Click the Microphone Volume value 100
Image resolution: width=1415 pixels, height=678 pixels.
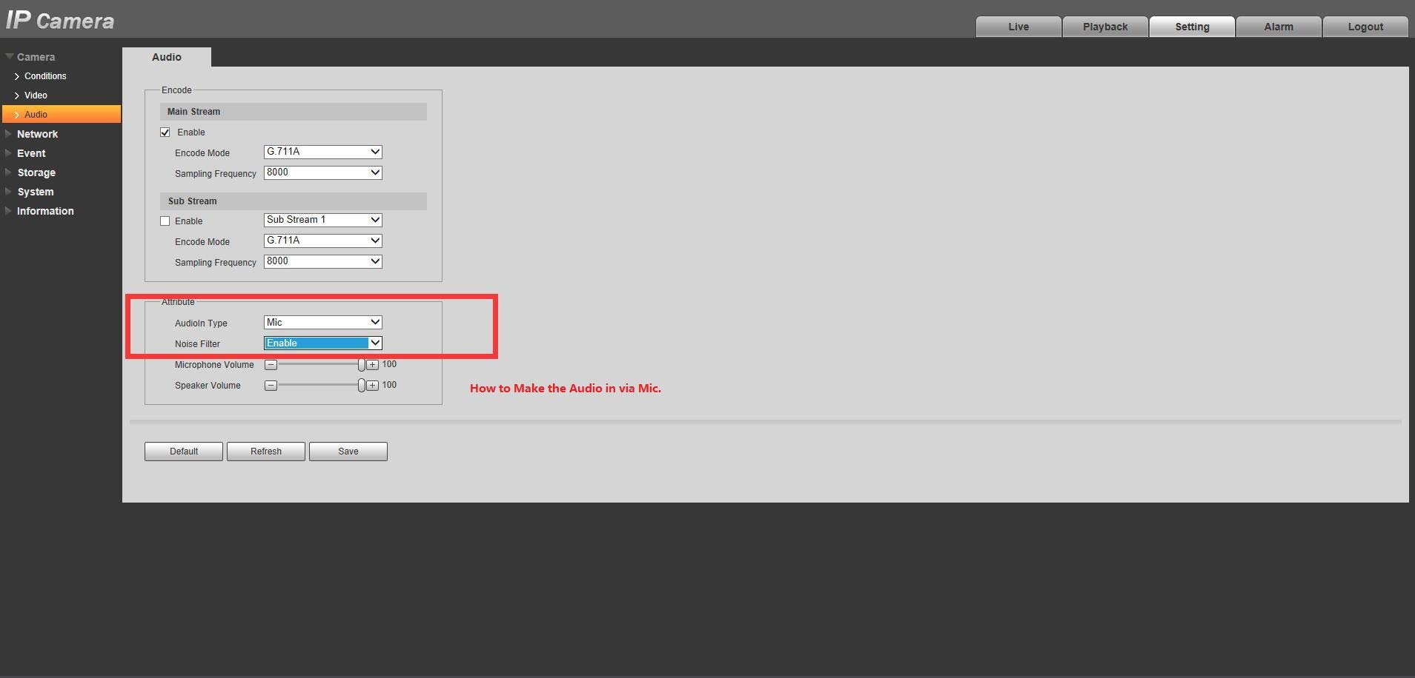click(x=389, y=364)
